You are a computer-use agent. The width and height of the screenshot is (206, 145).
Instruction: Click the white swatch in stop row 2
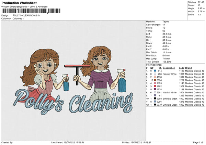pyautogui.click(x=155, y=74)
